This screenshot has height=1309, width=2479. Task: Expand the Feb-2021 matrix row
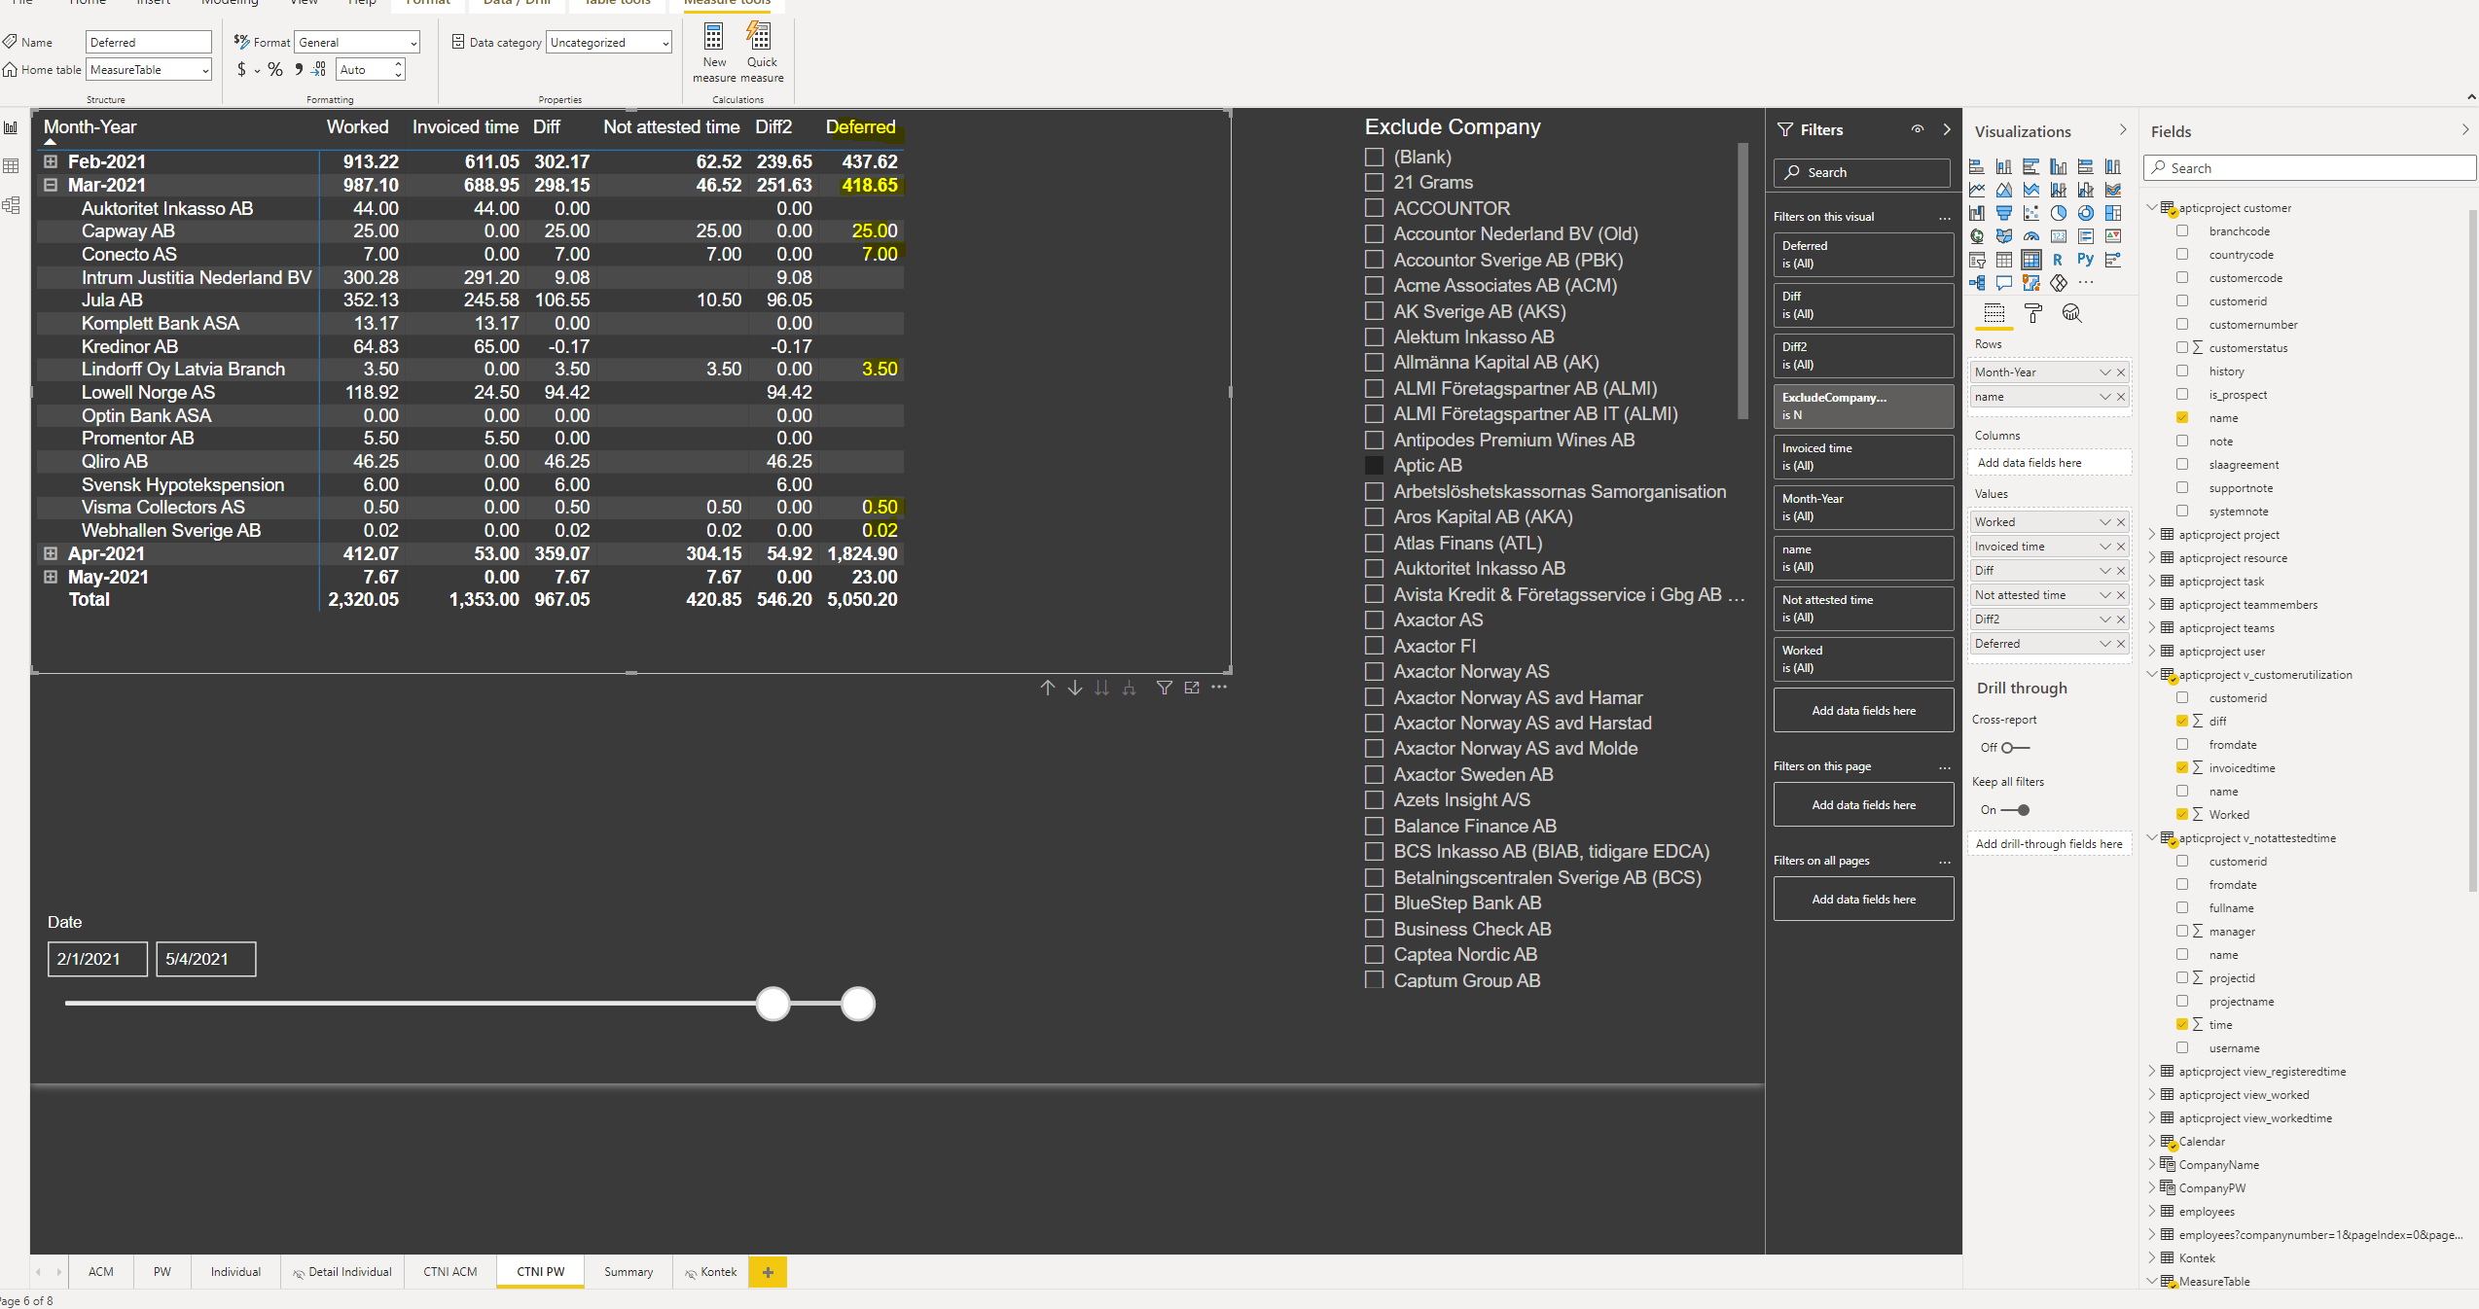click(51, 161)
